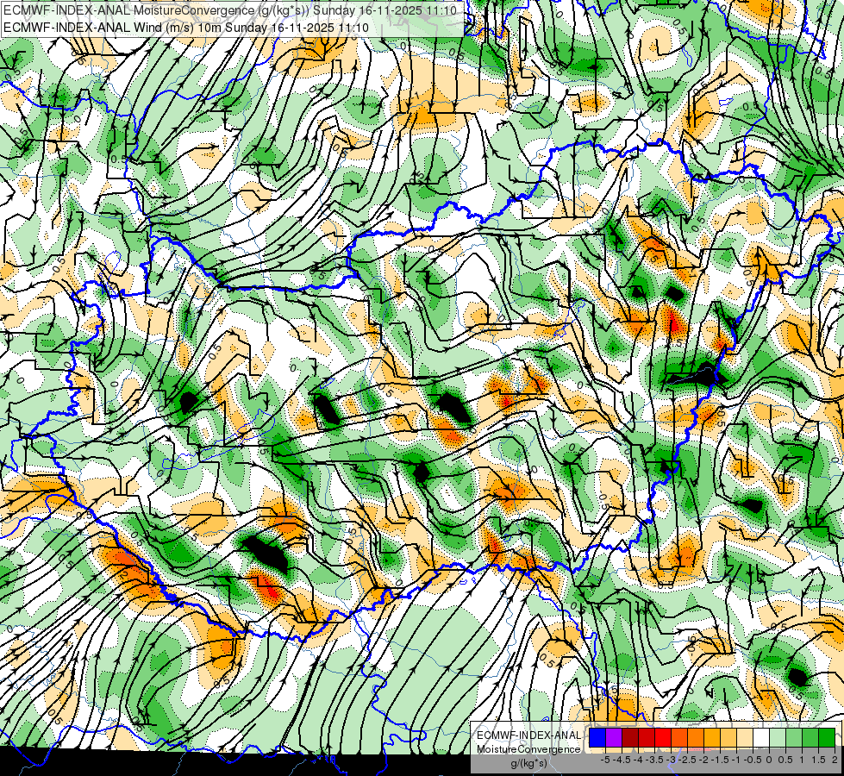Select the dark maroon swatch between -4.5 and -4

630,738
